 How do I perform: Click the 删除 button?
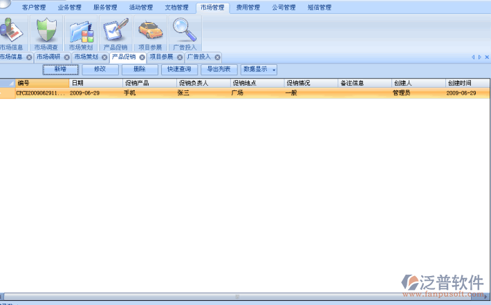[x=140, y=70]
